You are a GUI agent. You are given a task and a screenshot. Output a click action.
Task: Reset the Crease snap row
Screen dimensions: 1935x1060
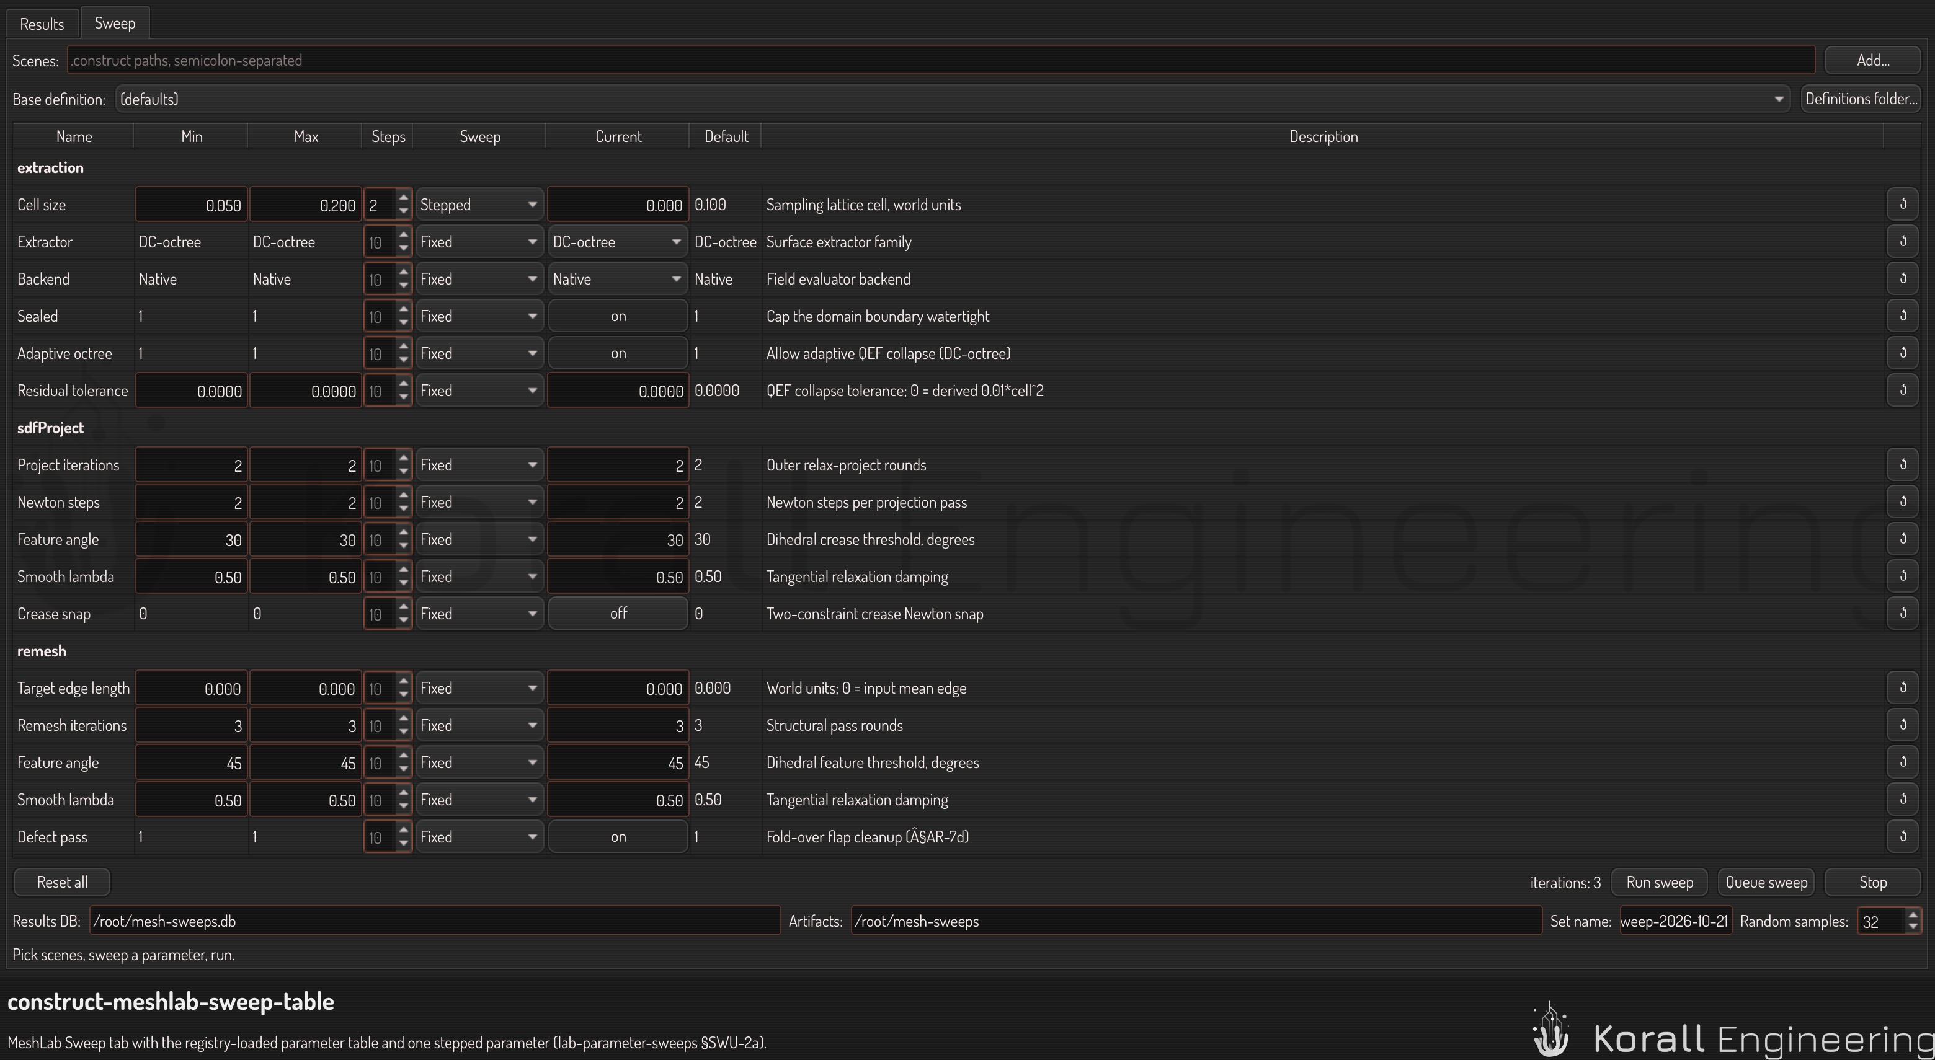(1903, 613)
